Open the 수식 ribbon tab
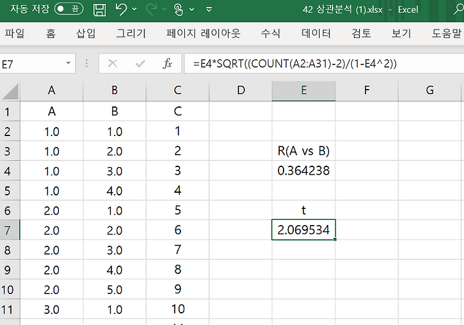The height and width of the screenshot is (325, 464). [271, 33]
